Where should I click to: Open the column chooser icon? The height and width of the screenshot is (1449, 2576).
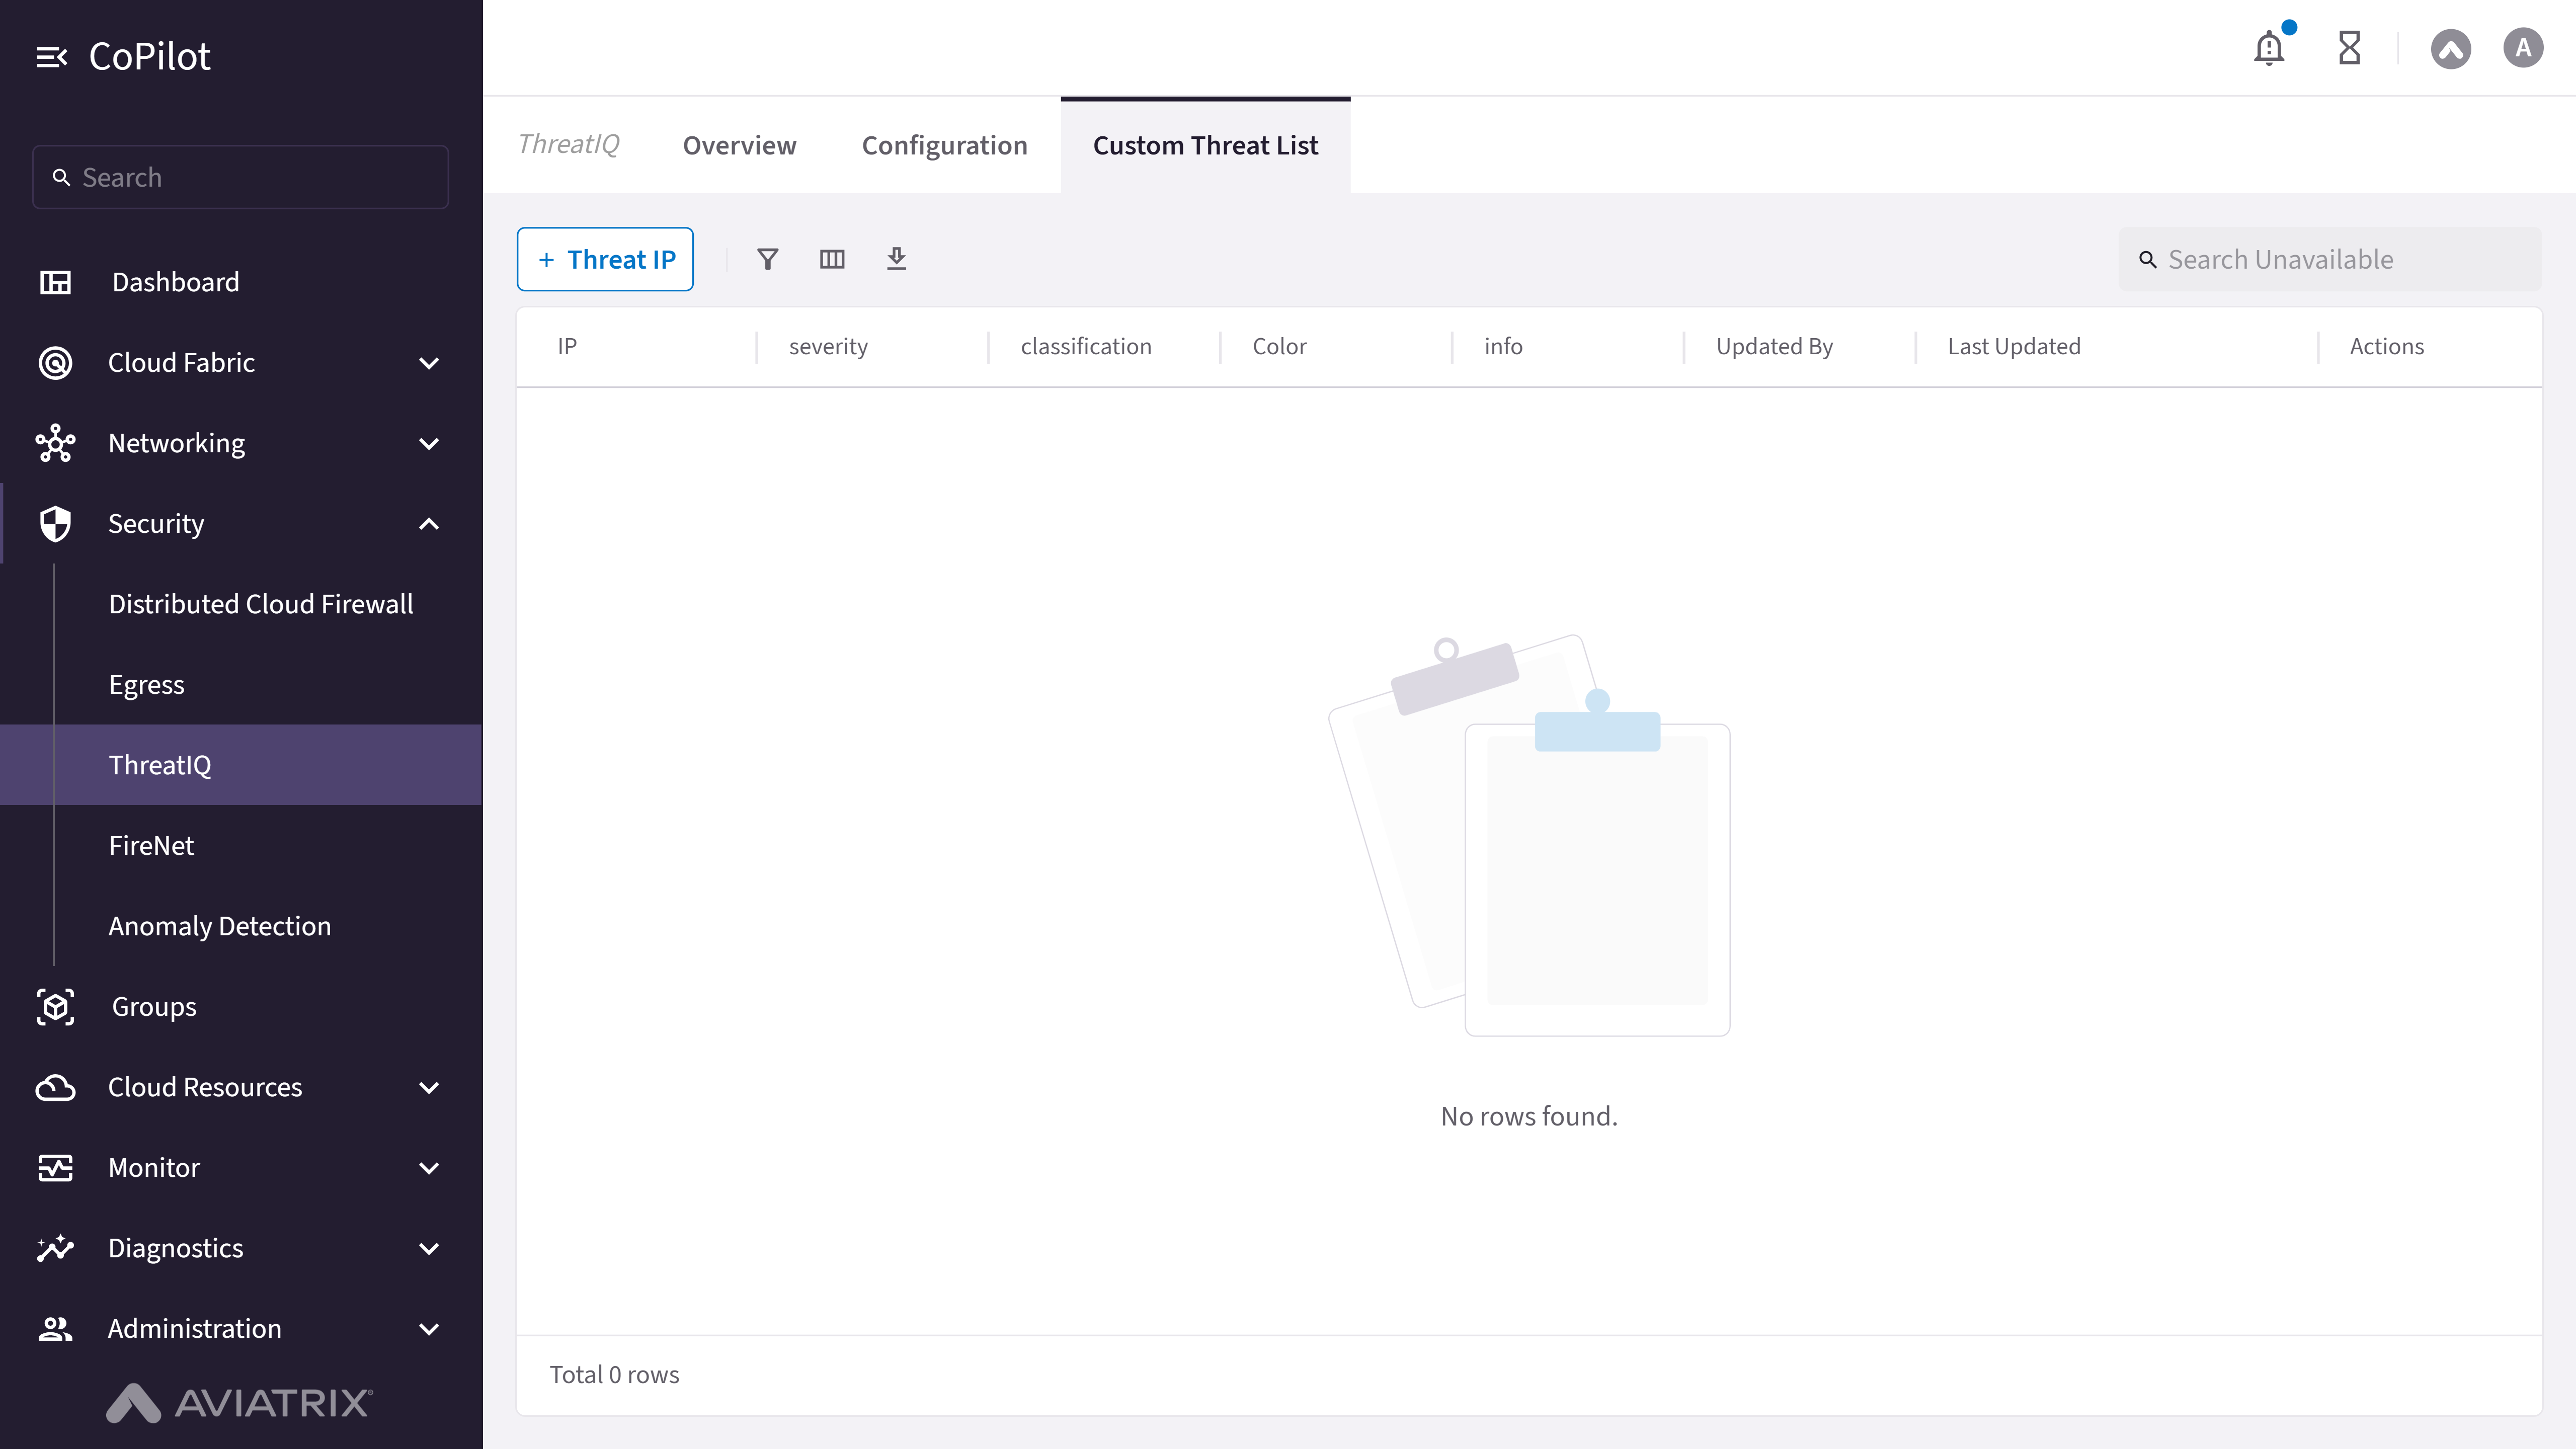click(832, 259)
